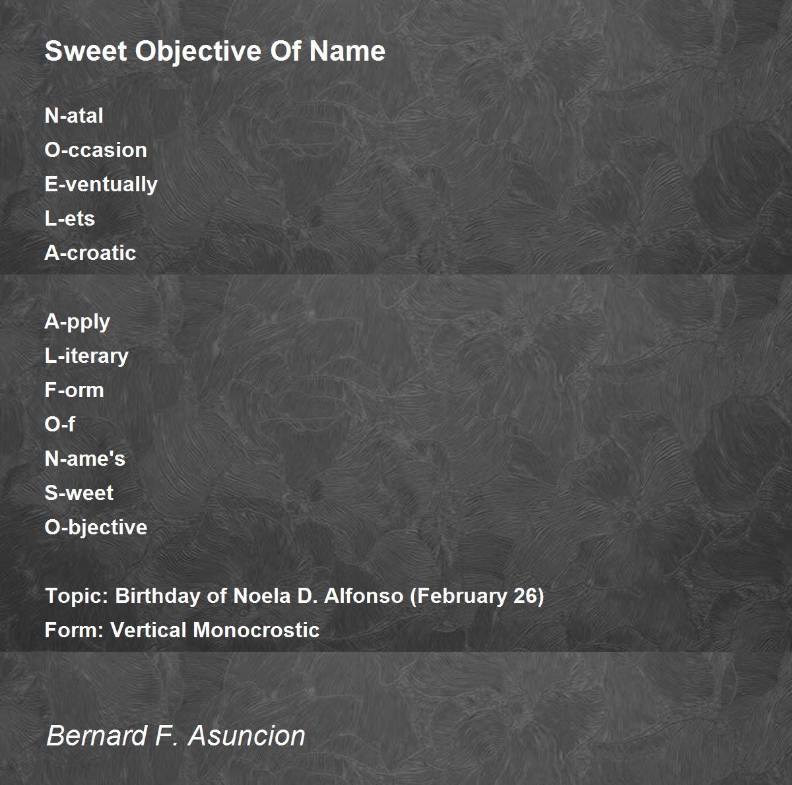Select the O-f line
792x785 pixels.
pos(59,424)
